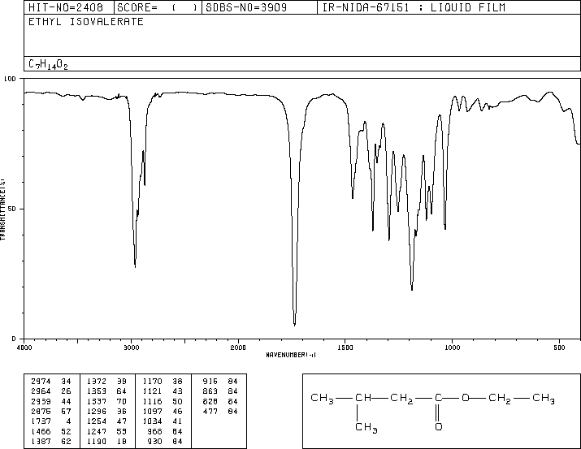Screen dimensions: 581x449
Task: Select peak table entry 1247
Action: (x=97, y=432)
